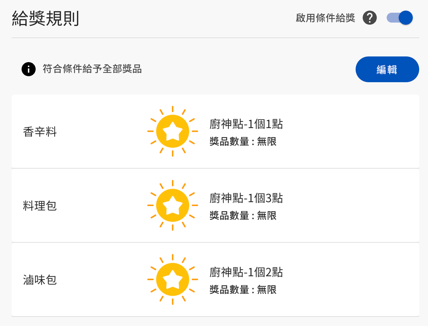
Task: Click 獎品數量 : 無限 in the 料理包 row
Action: (x=243, y=216)
